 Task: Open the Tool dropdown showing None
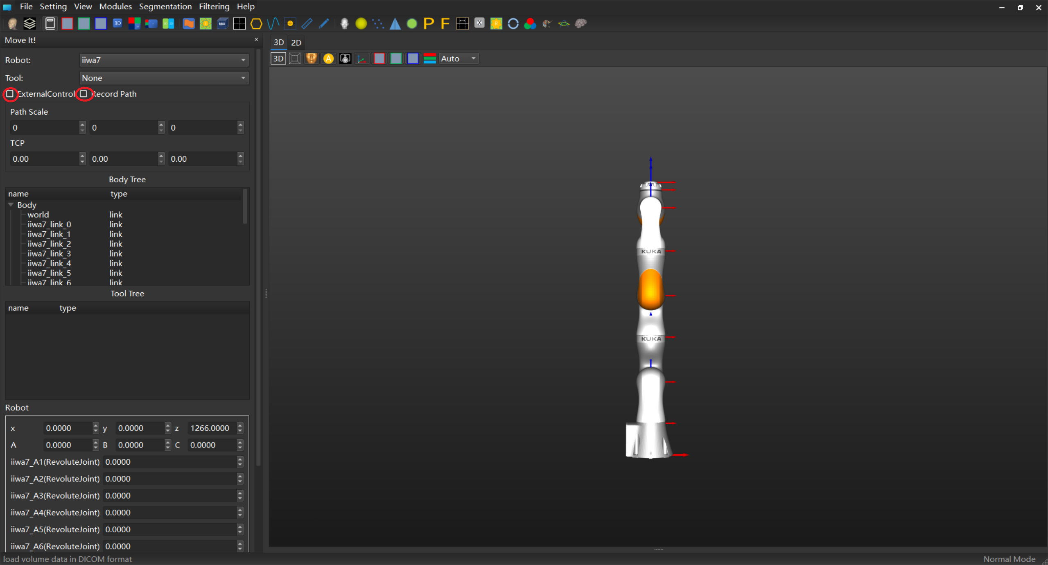coord(164,78)
